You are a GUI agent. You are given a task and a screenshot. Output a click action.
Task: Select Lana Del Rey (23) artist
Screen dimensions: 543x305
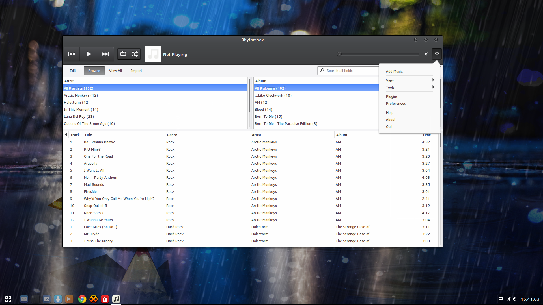155,117
